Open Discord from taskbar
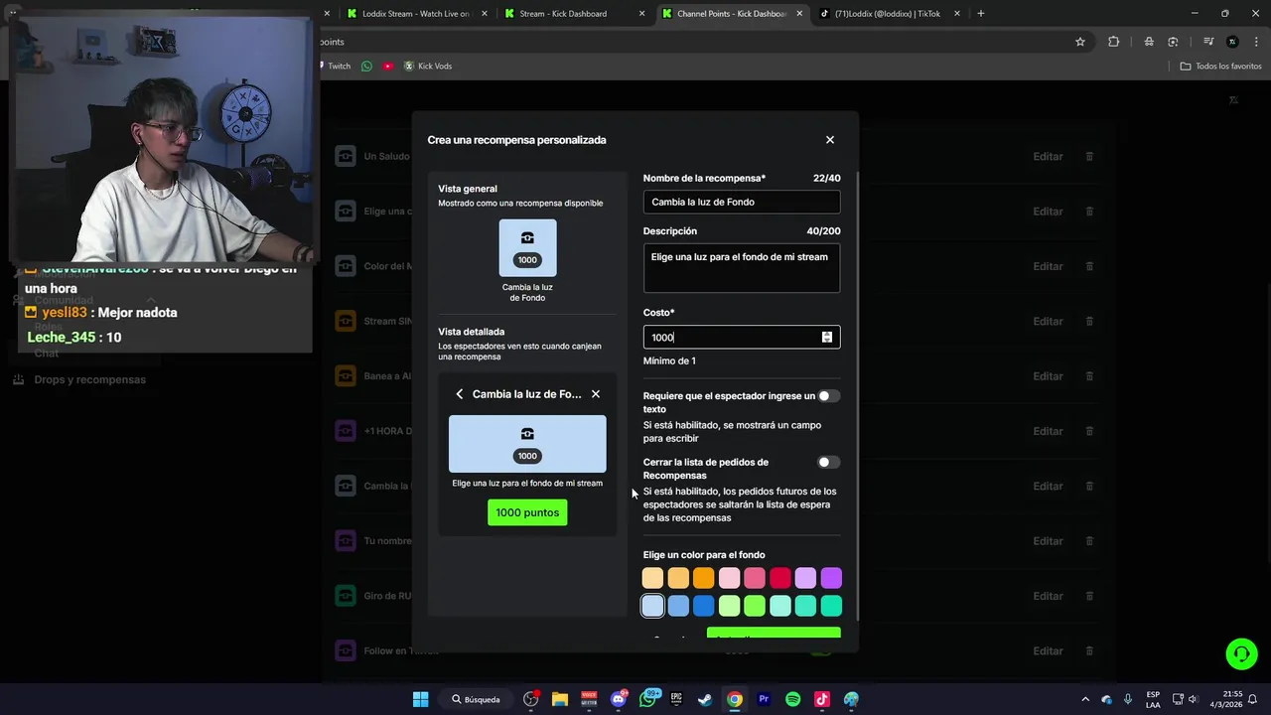1271x715 pixels. click(619, 699)
